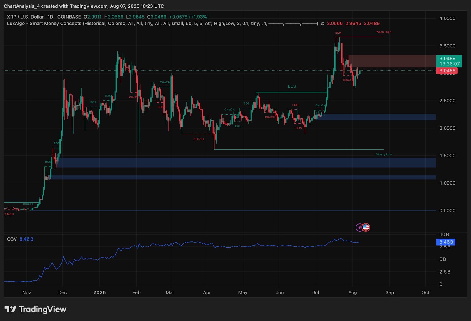Screen dimensions: 471x321
Task: Click the +0.0578 (+1.93%) change value
Action: tap(189, 17)
